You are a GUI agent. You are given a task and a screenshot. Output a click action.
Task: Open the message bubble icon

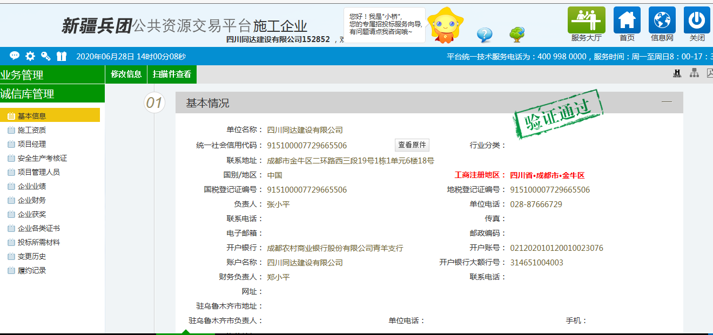click(x=15, y=56)
